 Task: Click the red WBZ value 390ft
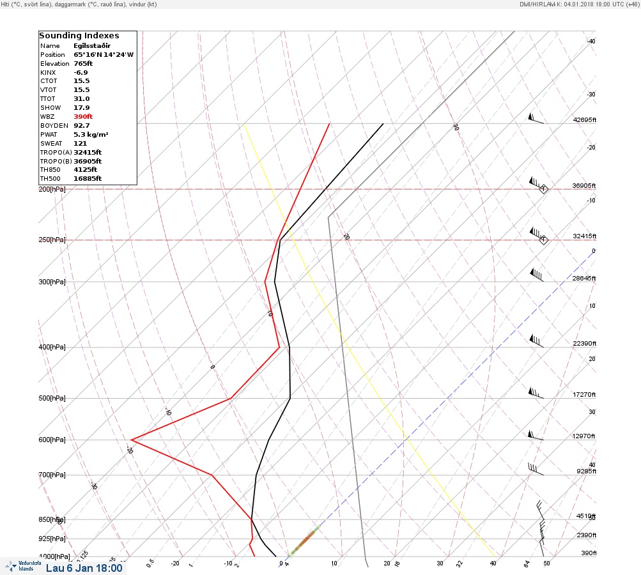click(x=83, y=117)
